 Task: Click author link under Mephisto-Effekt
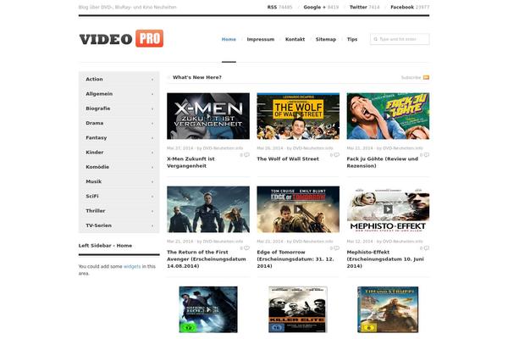click(403, 242)
